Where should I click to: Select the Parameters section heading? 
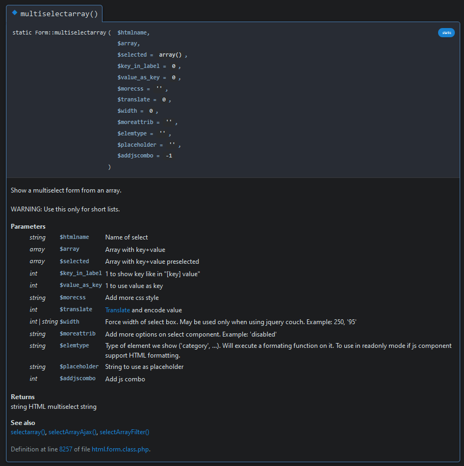tap(28, 227)
